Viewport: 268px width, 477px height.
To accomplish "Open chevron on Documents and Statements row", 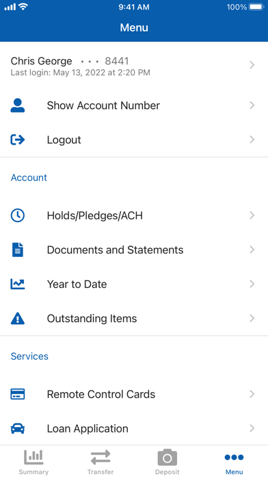I will point(252,249).
